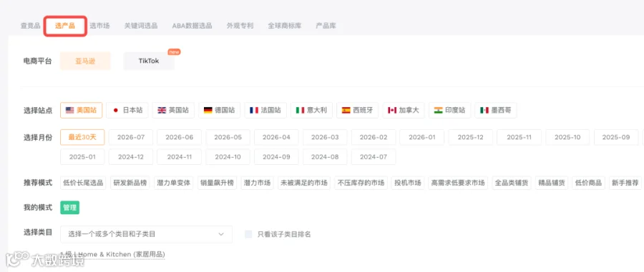Select the 最近30天 period
644x272 pixels.
(82, 137)
